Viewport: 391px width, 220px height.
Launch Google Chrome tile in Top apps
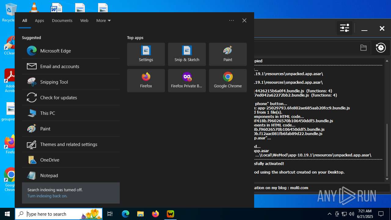coord(228,81)
